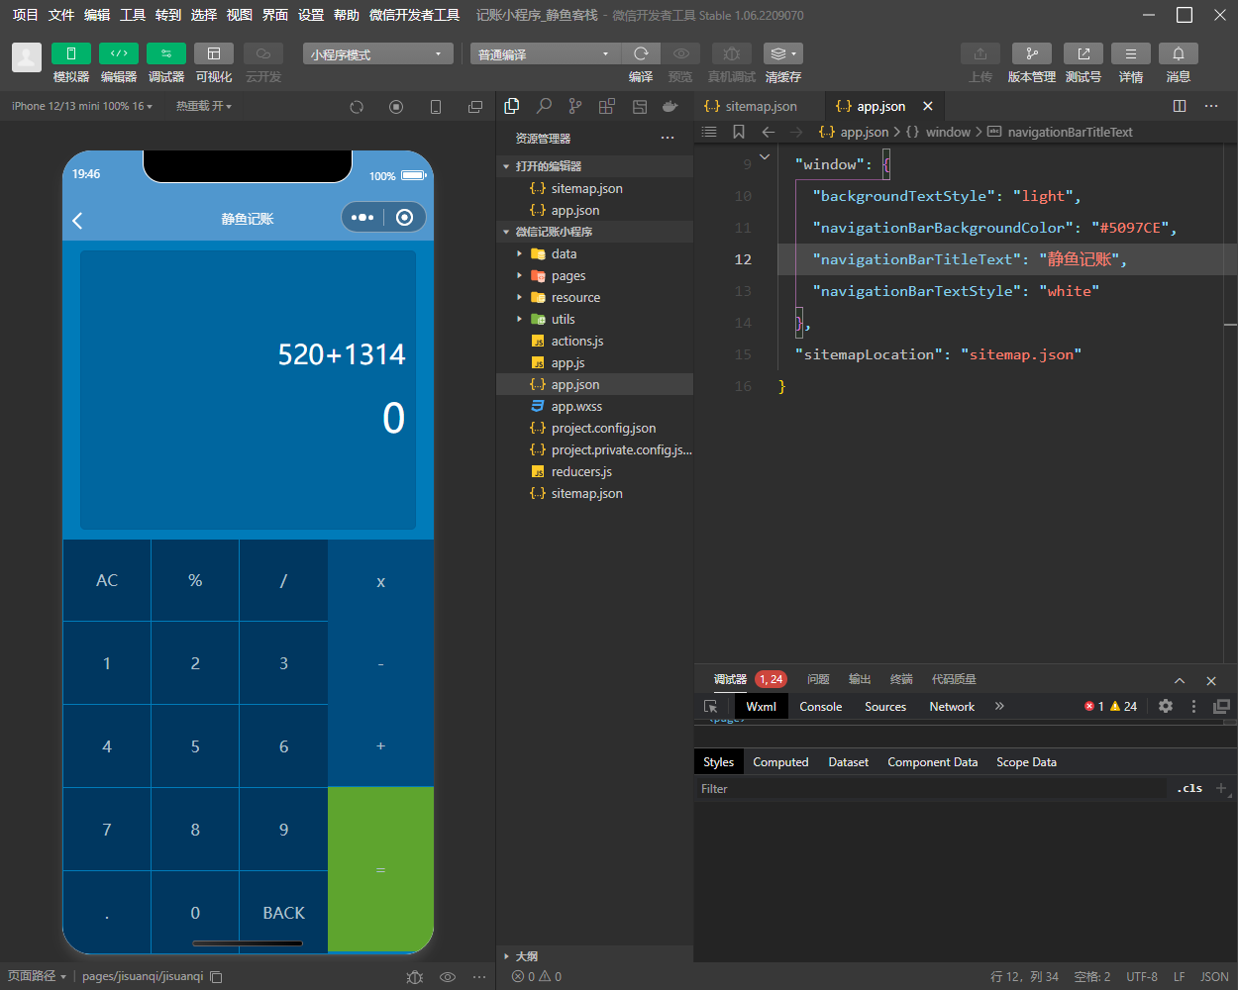Image resolution: width=1238 pixels, height=990 pixels.
Task: Open the search icon in sidebar
Action: click(x=544, y=106)
